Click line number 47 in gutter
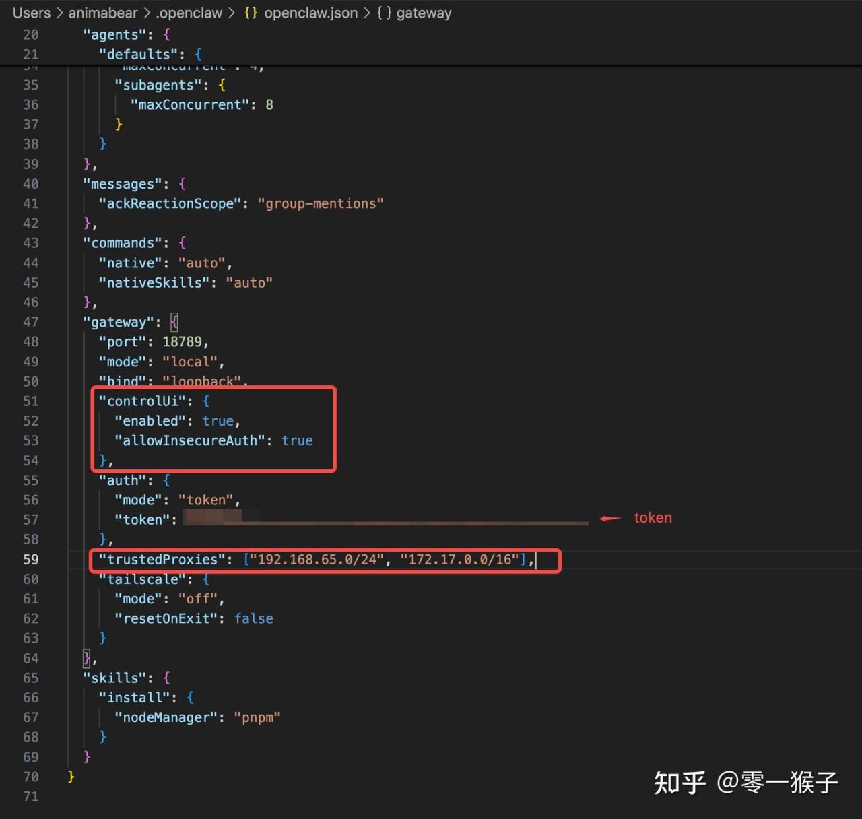This screenshot has height=819, width=862. point(31,323)
